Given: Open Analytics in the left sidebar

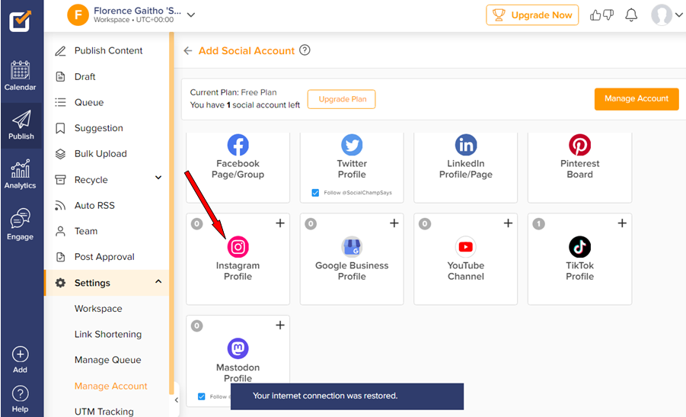Looking at the screenshot, I should 21,174.
